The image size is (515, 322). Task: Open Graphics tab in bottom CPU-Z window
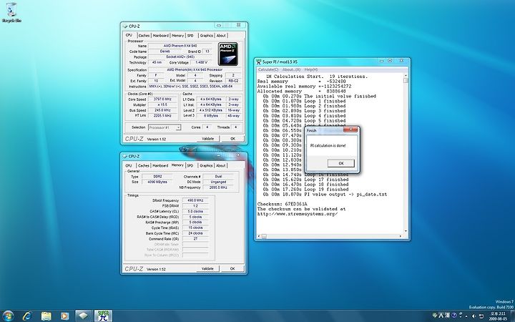coord(206,165)
